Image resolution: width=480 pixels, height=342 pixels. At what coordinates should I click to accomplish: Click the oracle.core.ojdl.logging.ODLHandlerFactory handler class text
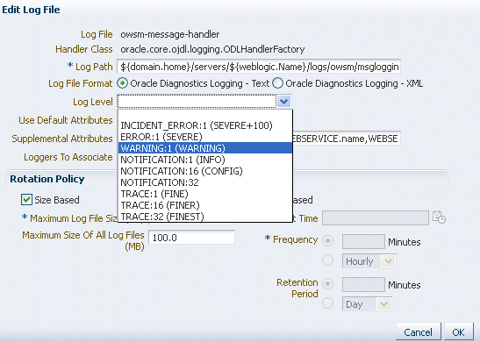(x=212, y=49)
